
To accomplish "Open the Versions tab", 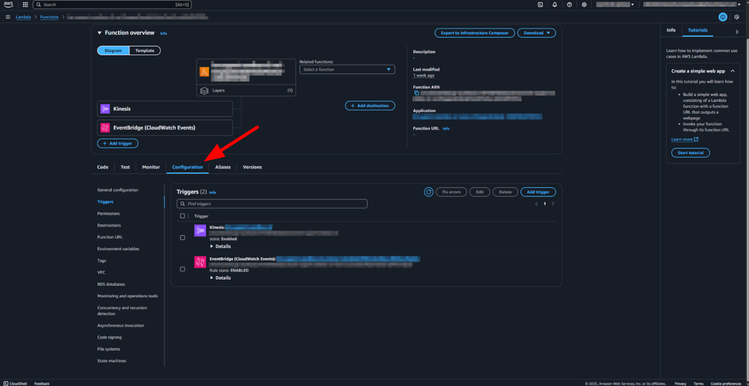I will click(x=252, y=167).
